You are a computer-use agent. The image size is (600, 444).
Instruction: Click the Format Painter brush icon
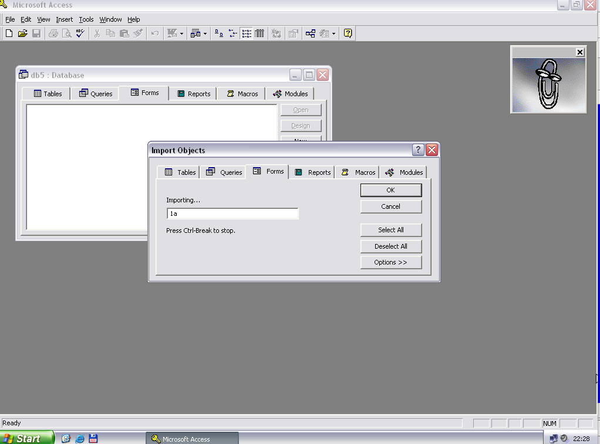pyautogui.click(x=138, y=33)
